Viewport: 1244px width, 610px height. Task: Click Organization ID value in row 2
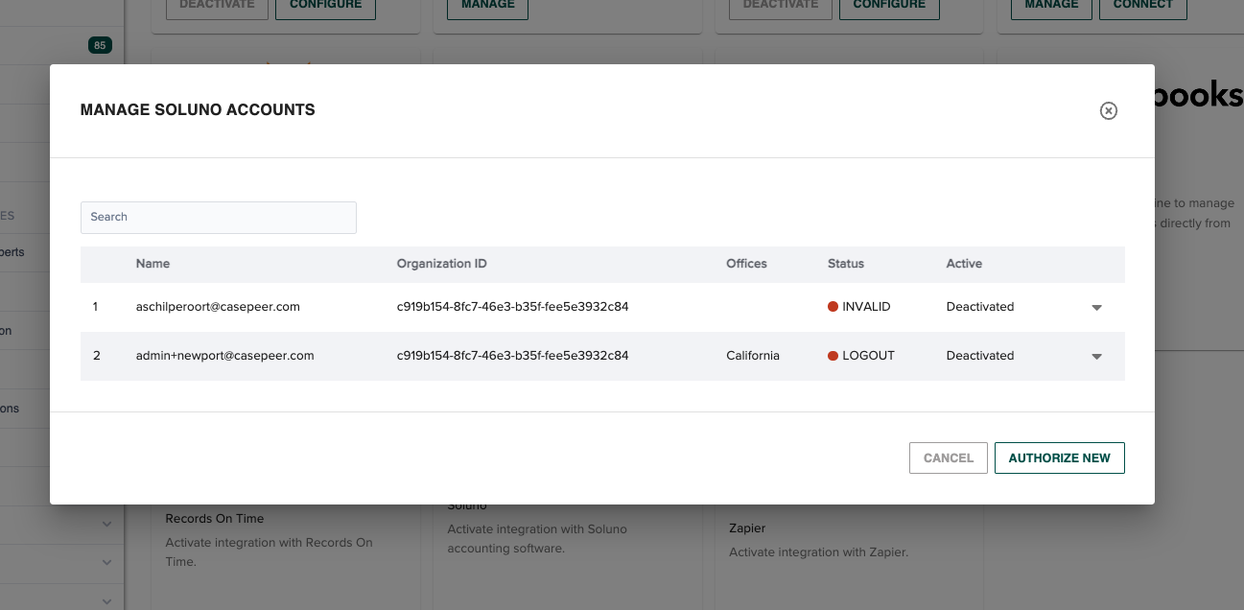pyautogui.click(x=513, y=355)
